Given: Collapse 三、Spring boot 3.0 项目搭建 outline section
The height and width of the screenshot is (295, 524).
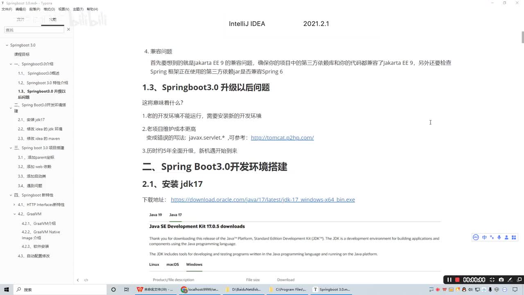Looking at the screenshot, I should pos(11,148).
